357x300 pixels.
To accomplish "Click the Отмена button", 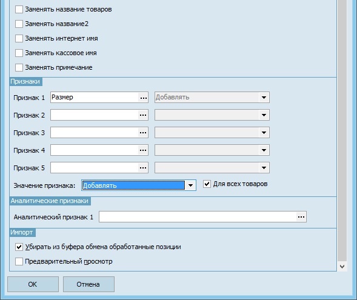I will 88,284.
